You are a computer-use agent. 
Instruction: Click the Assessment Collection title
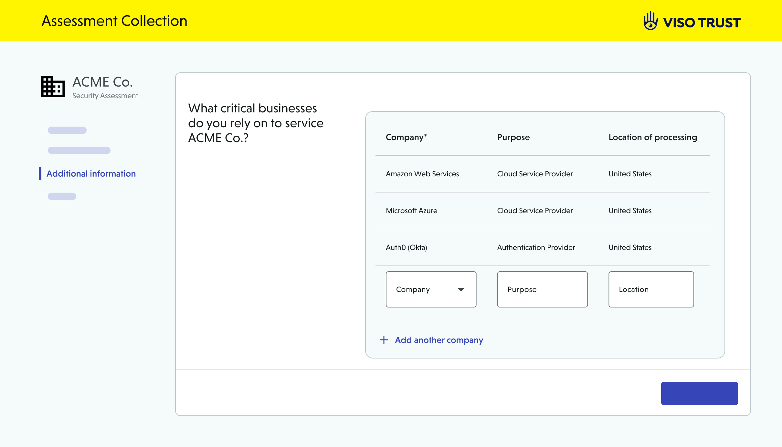pos(114,21)
